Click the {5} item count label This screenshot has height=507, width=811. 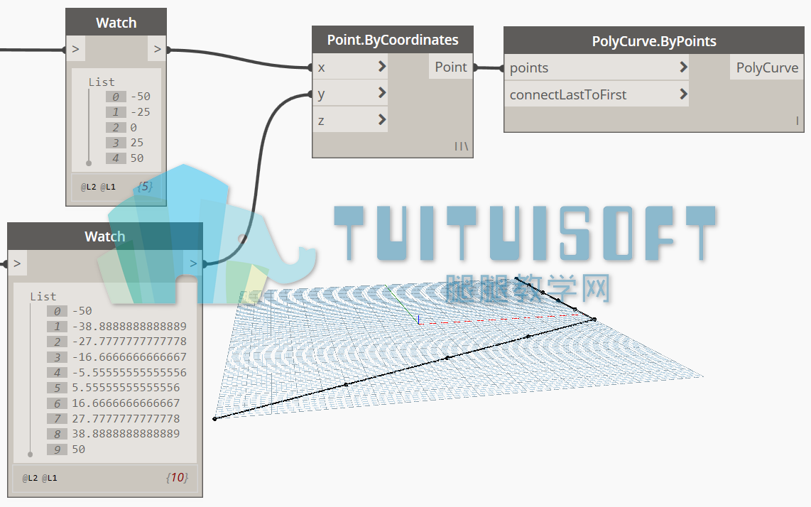click(146, 186)
